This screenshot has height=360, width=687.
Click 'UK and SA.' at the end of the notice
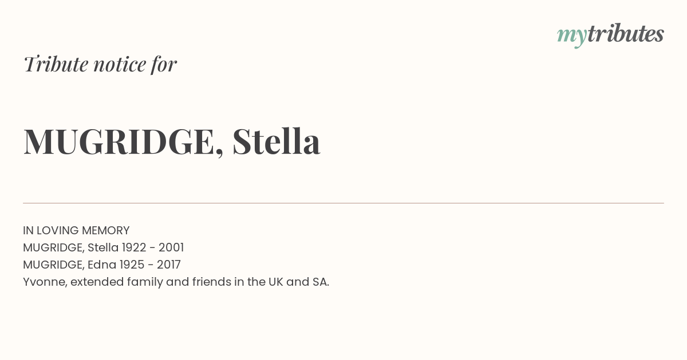(x=299, y=282)
